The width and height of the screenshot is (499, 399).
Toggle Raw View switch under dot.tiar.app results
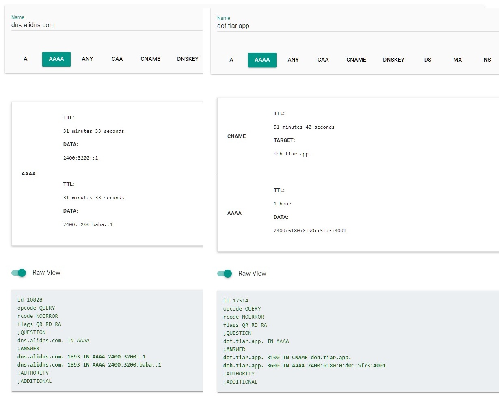[x=225, y=274]
